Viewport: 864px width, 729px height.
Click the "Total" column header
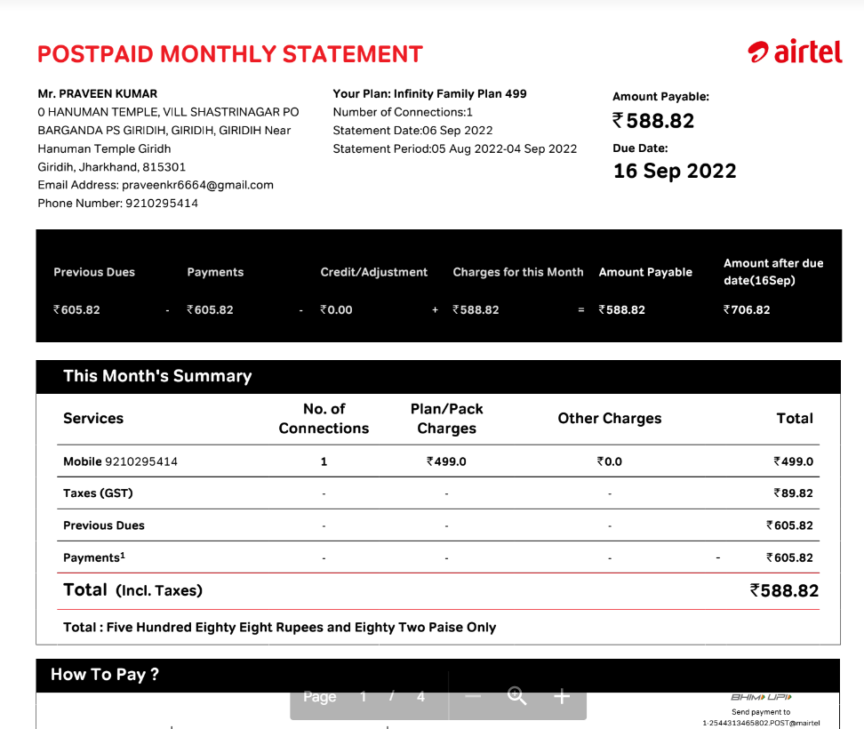[795, 418]
